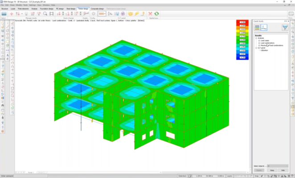Switch to Model 1 view tab
The image size is (295, 178).
[31, 172]
